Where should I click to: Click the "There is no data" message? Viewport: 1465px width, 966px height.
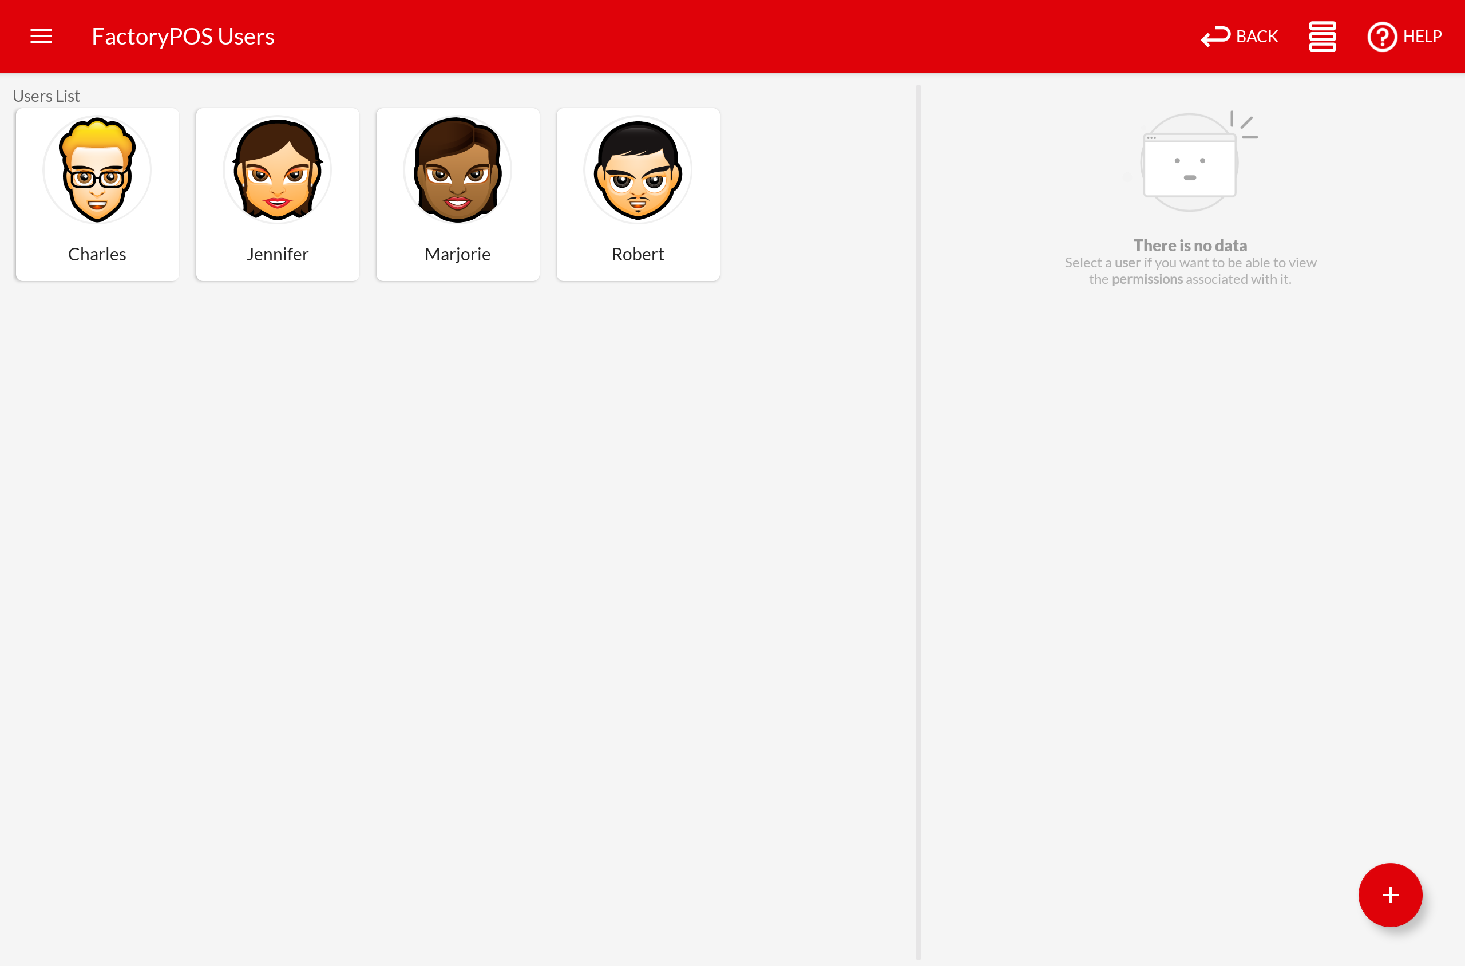point(1190,245)
